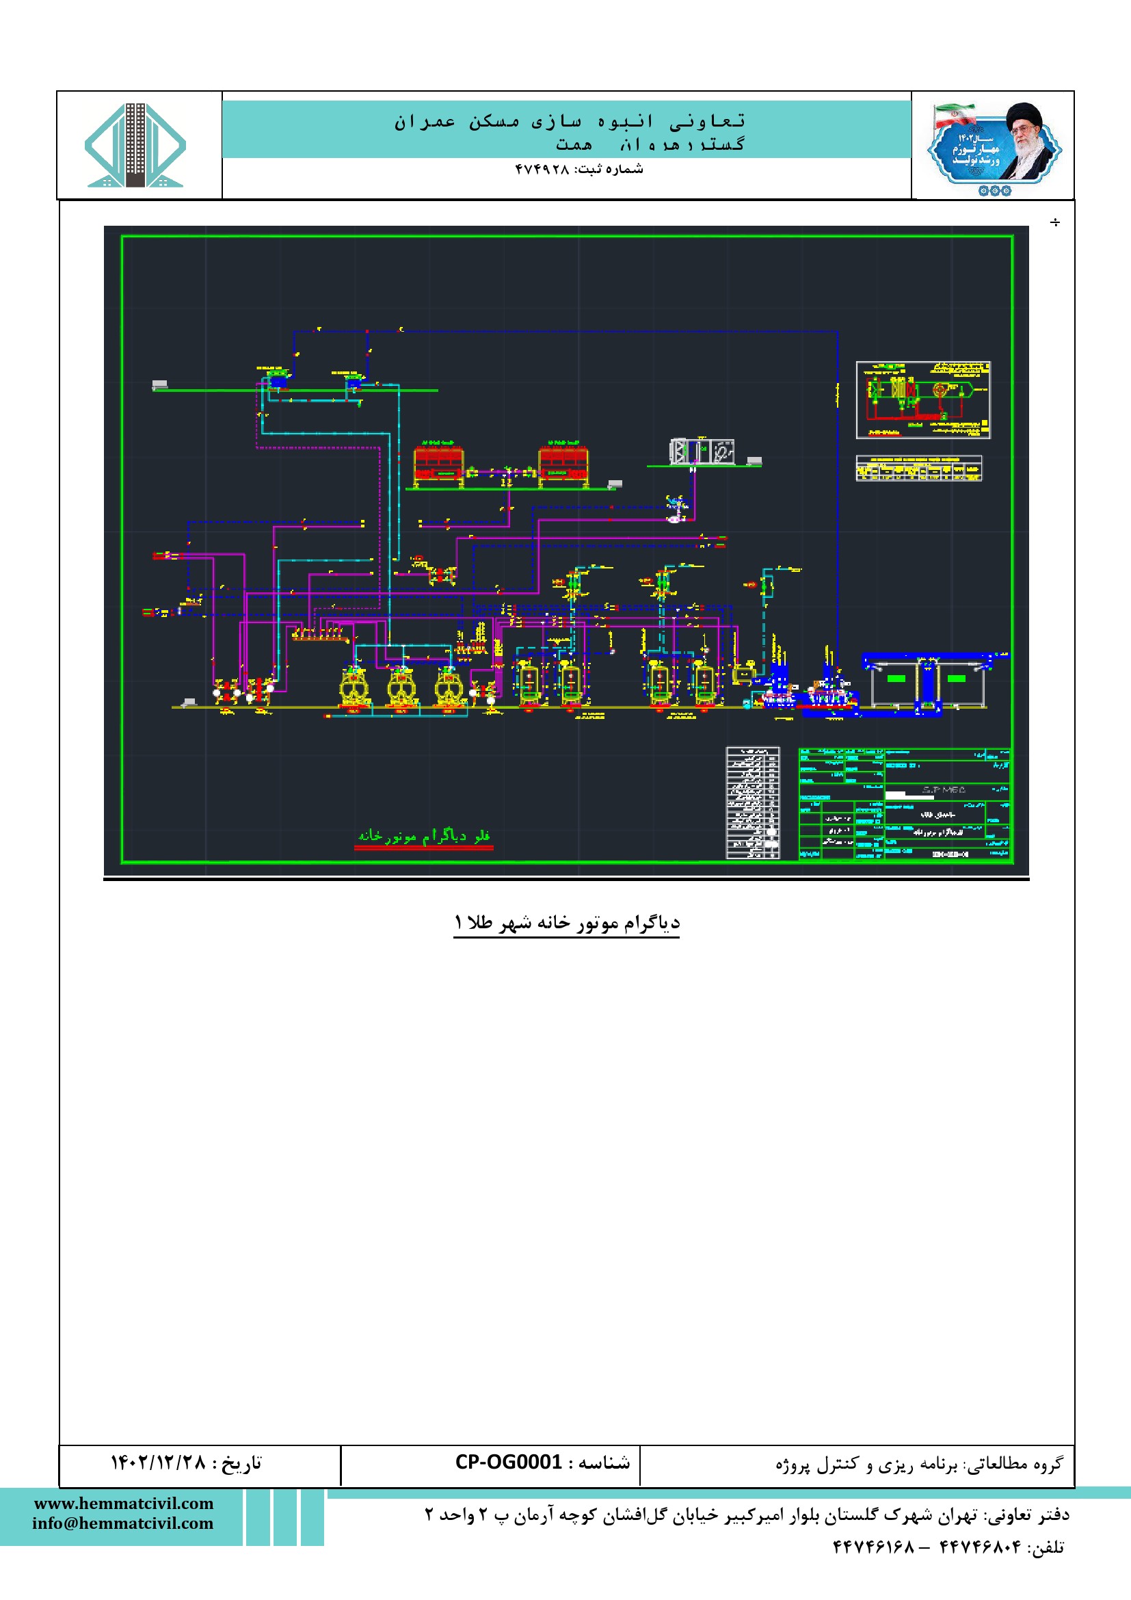The width and height of the screenshot is (1131, 1600).
Task: Click the small anchor cross mark
Action: (1055, 222)
